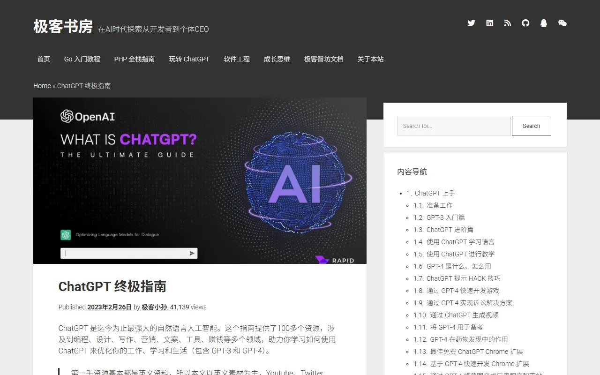
Task: Click the Search button in the sidebar
Action: tap(531, 126)
